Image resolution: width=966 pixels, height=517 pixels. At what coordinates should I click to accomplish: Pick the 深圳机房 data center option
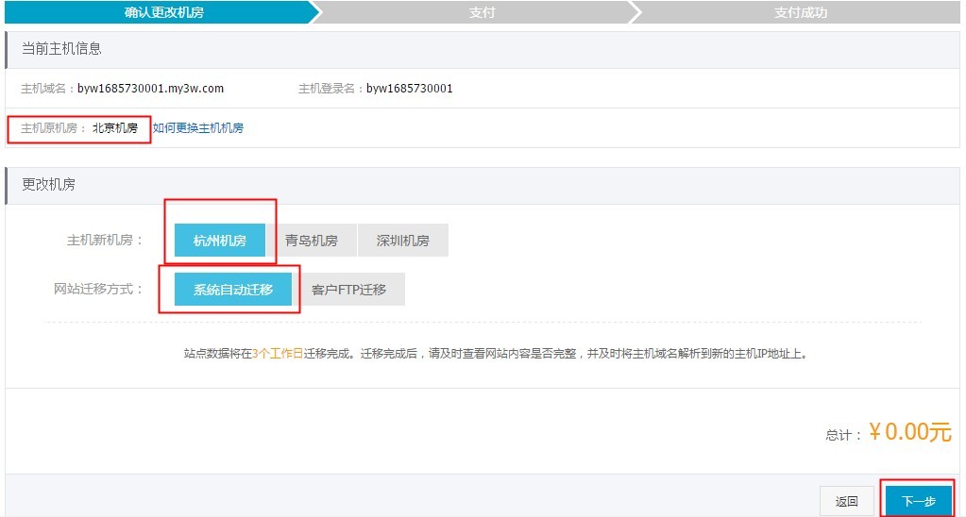pyautogui.click(x=402, y=241)
